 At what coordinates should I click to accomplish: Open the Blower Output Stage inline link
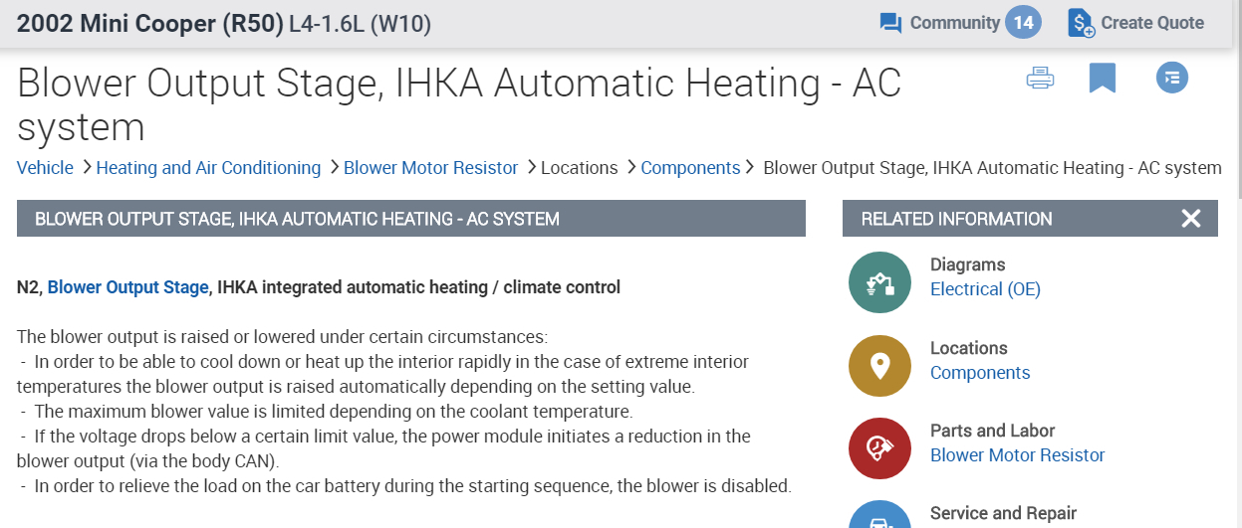tap(127, 287)
